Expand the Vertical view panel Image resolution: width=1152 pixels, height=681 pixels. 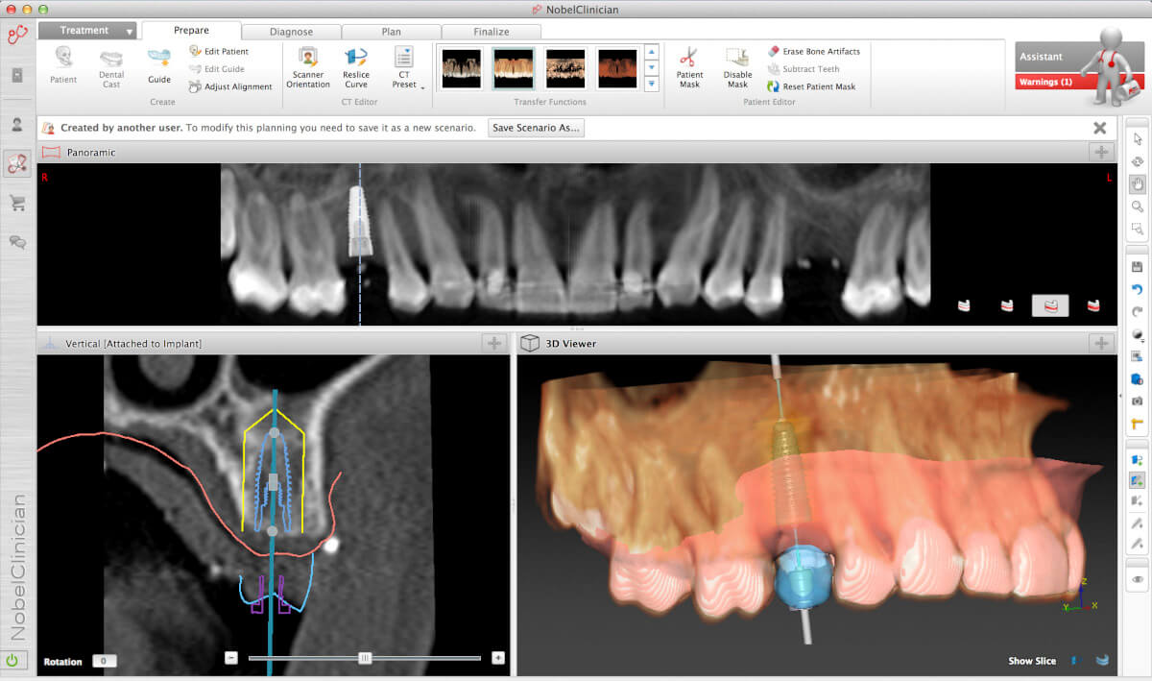[493, 343]
